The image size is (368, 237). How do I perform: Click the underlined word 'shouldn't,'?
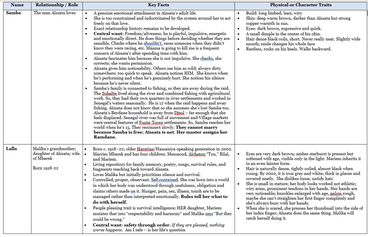point(153,43)
